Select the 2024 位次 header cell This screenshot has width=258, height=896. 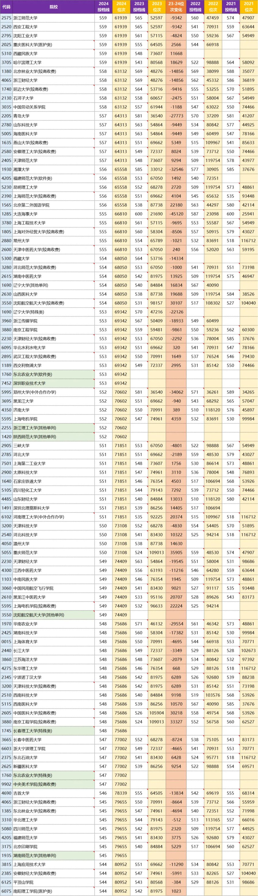[x=121, y=7]
